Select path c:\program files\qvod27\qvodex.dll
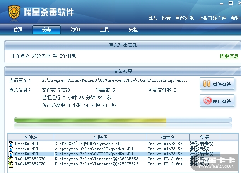The image size is (241, 173). 94,149
